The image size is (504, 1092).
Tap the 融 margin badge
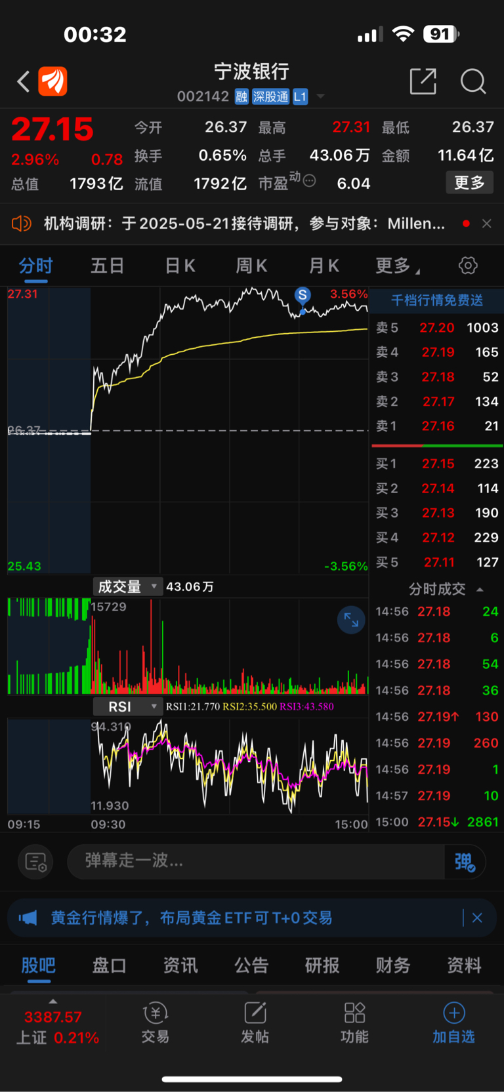pyautogui.click(x=241, y=97)
